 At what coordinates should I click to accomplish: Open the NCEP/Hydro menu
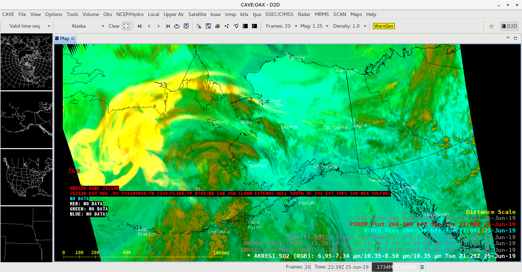click(x=130, y=14)
